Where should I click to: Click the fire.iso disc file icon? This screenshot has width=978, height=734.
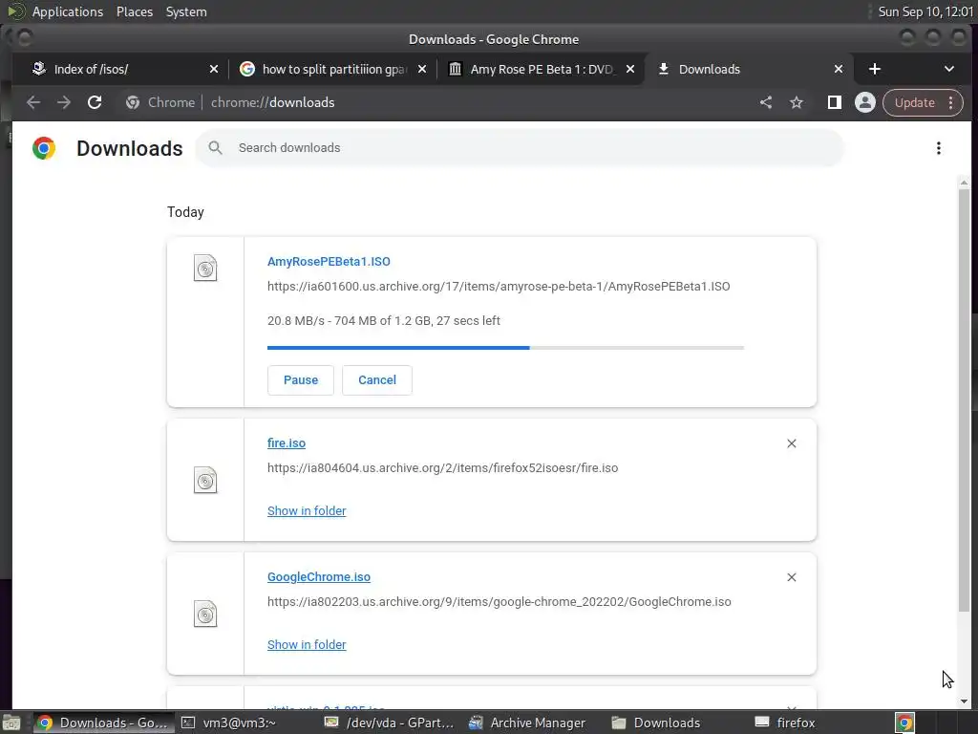point(205,481)
